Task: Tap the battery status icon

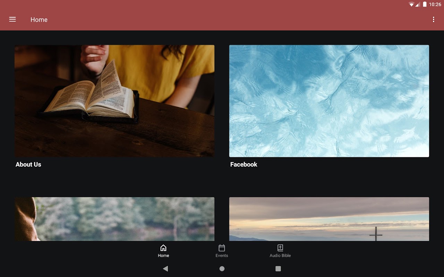Action: pyautogui.click(x=425, y=5)
